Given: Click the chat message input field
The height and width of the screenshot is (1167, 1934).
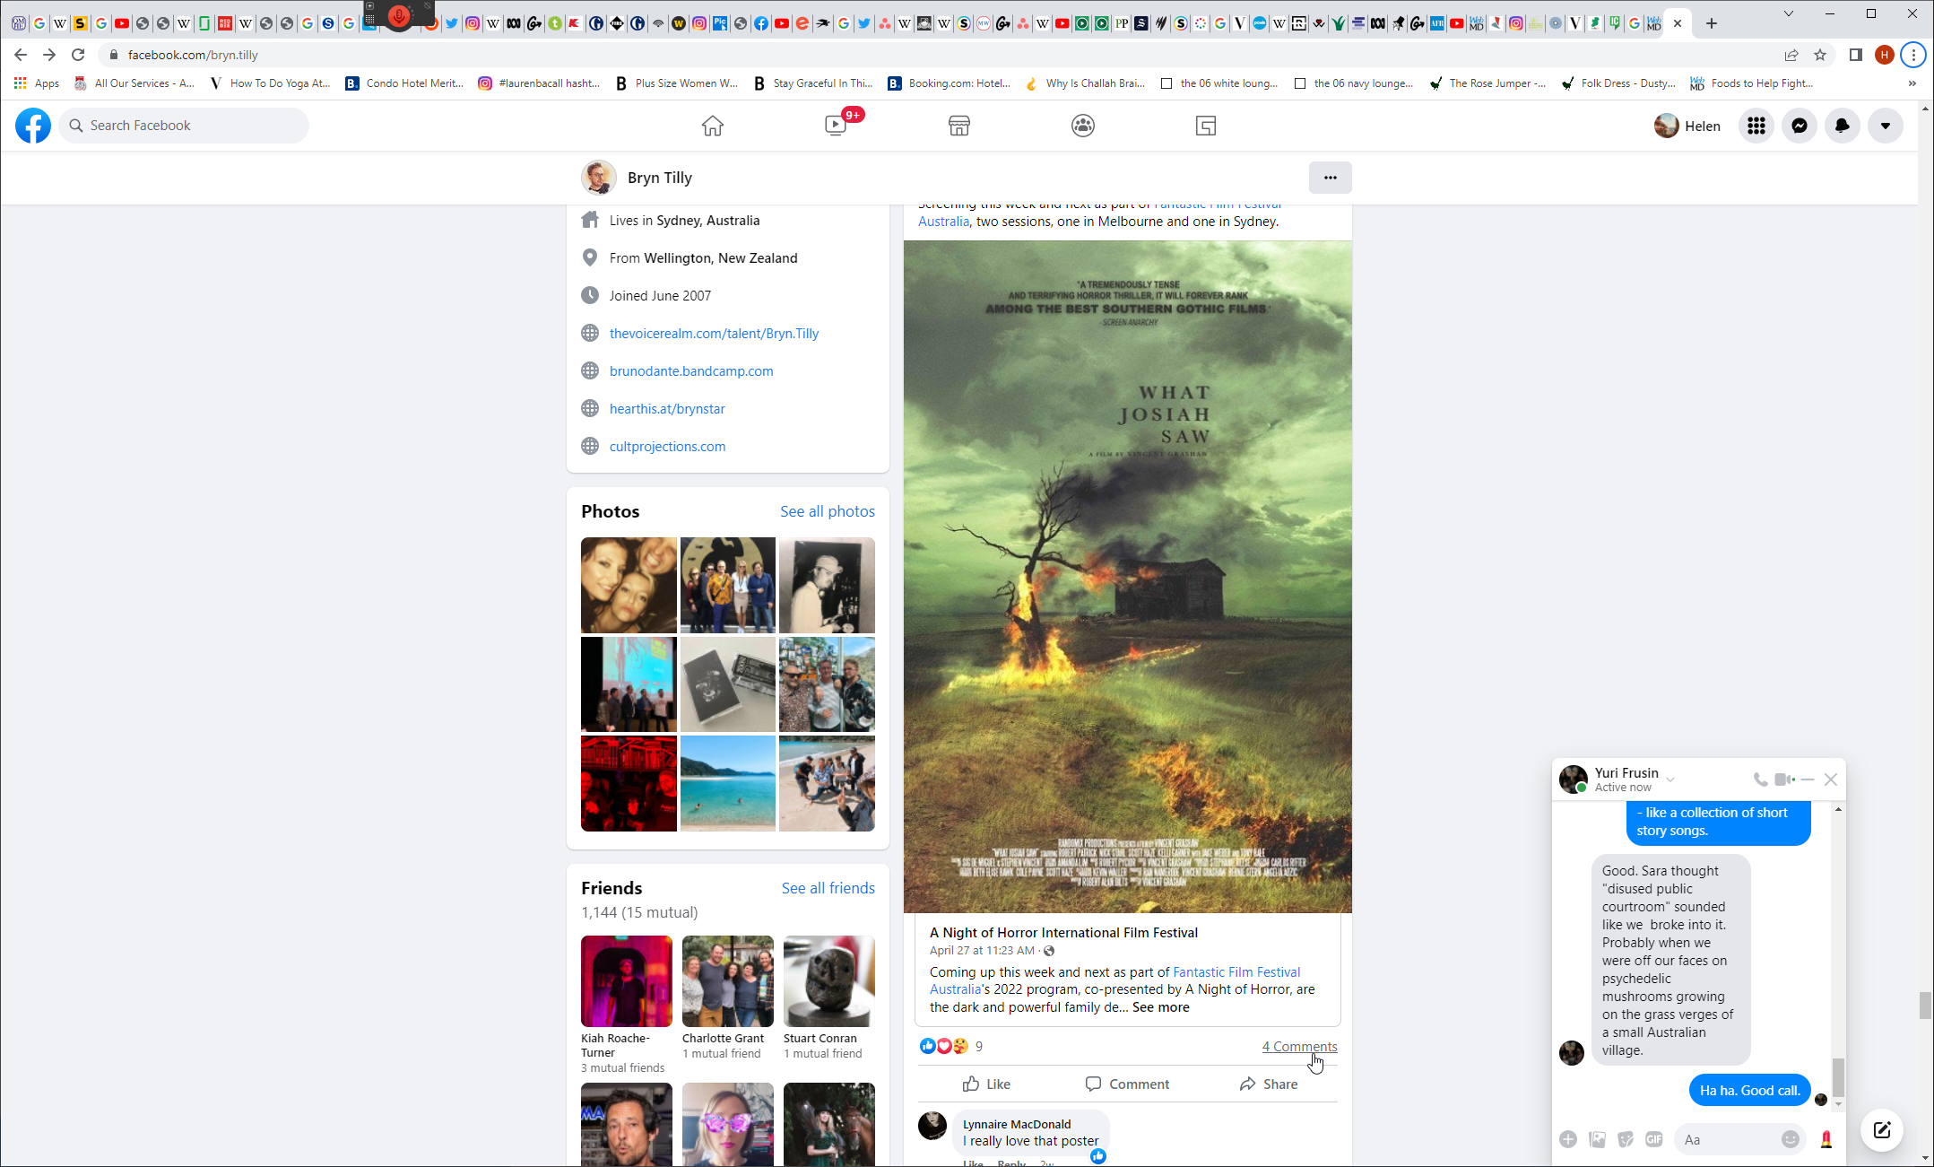Looking at the screenshot, I should tap(1726, 1139).
